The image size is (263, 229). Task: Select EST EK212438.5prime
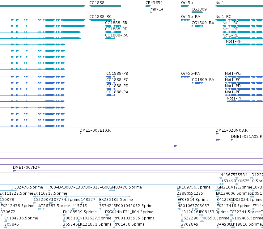[x=1, y=209]
